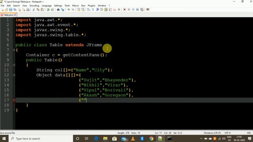
Task: Close the Table.java tab using its X
Action: 15,15
